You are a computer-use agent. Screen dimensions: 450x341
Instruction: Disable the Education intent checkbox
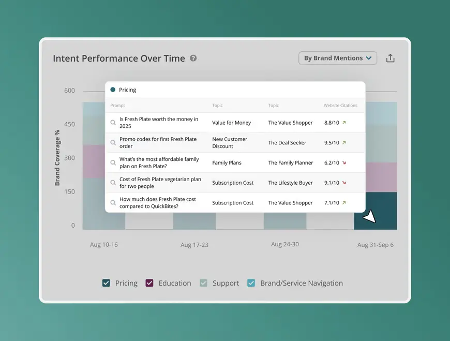tap(149, 283)
